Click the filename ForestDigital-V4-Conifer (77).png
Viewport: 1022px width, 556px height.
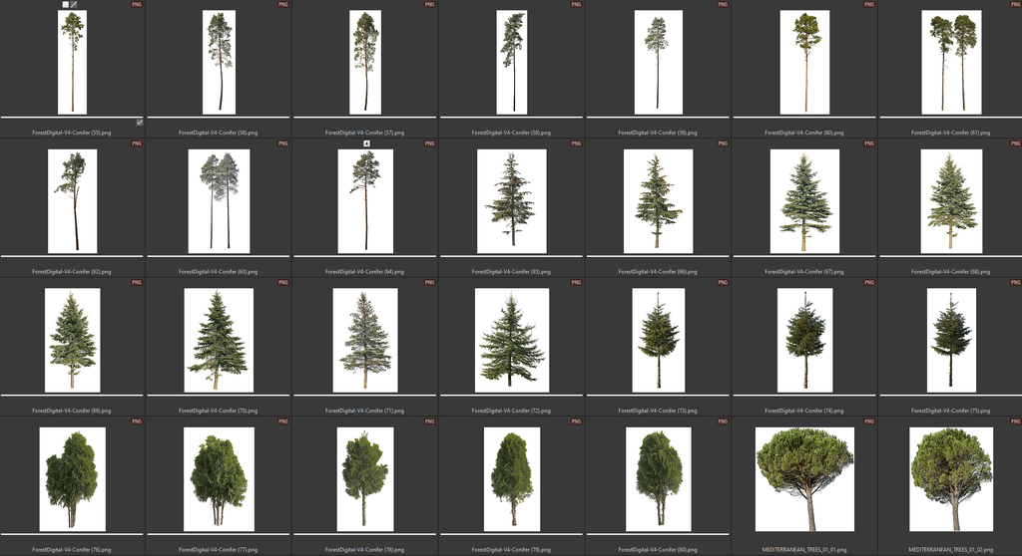(219, 549)
